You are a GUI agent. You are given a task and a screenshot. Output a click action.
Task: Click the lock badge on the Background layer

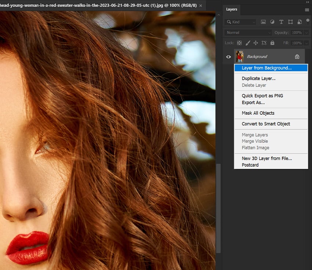tap(297, 56)
